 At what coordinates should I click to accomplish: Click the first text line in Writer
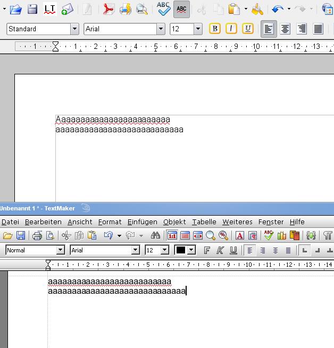click(x=113, y=120)
